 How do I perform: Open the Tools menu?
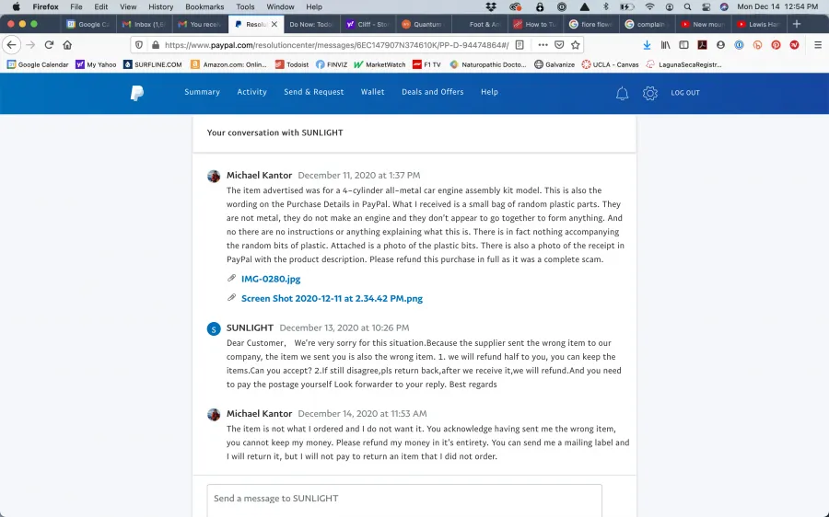pos(245,6)
